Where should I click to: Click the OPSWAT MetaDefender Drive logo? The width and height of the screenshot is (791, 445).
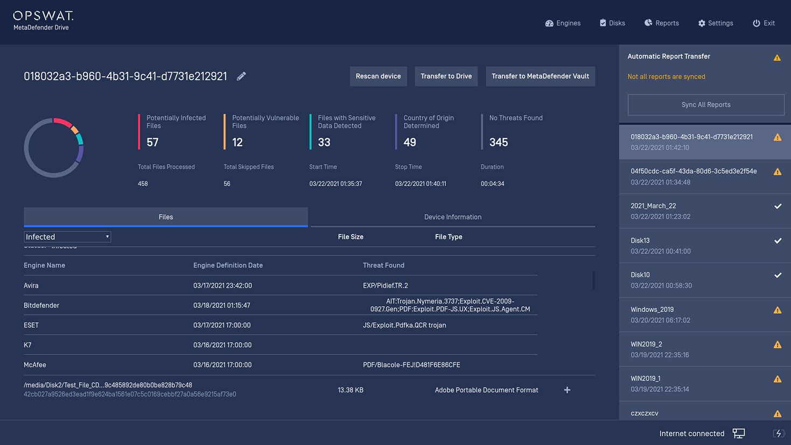pyautogui.click(x=43, y=21)
